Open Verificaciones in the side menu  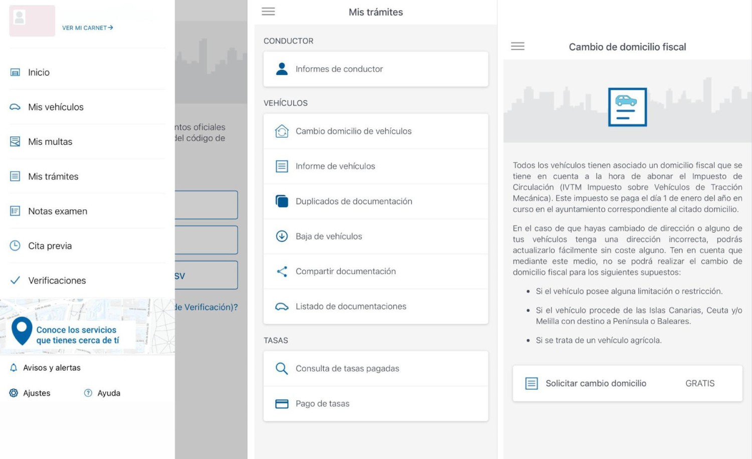(57, 281)
